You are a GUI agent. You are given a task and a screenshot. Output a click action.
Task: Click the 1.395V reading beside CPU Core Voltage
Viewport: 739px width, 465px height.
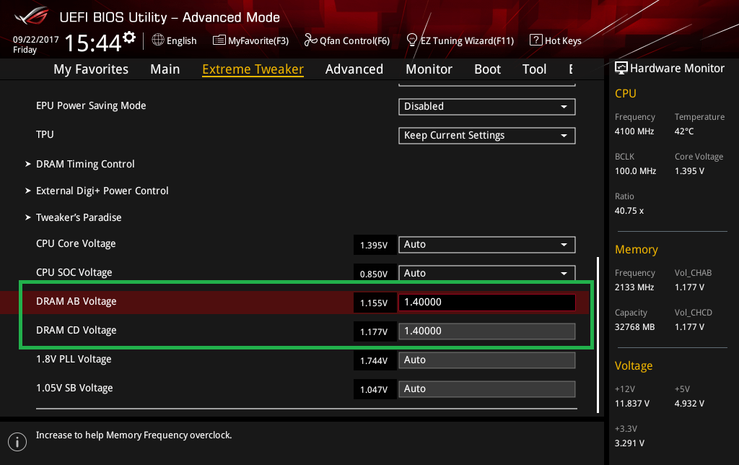[374, 245]
